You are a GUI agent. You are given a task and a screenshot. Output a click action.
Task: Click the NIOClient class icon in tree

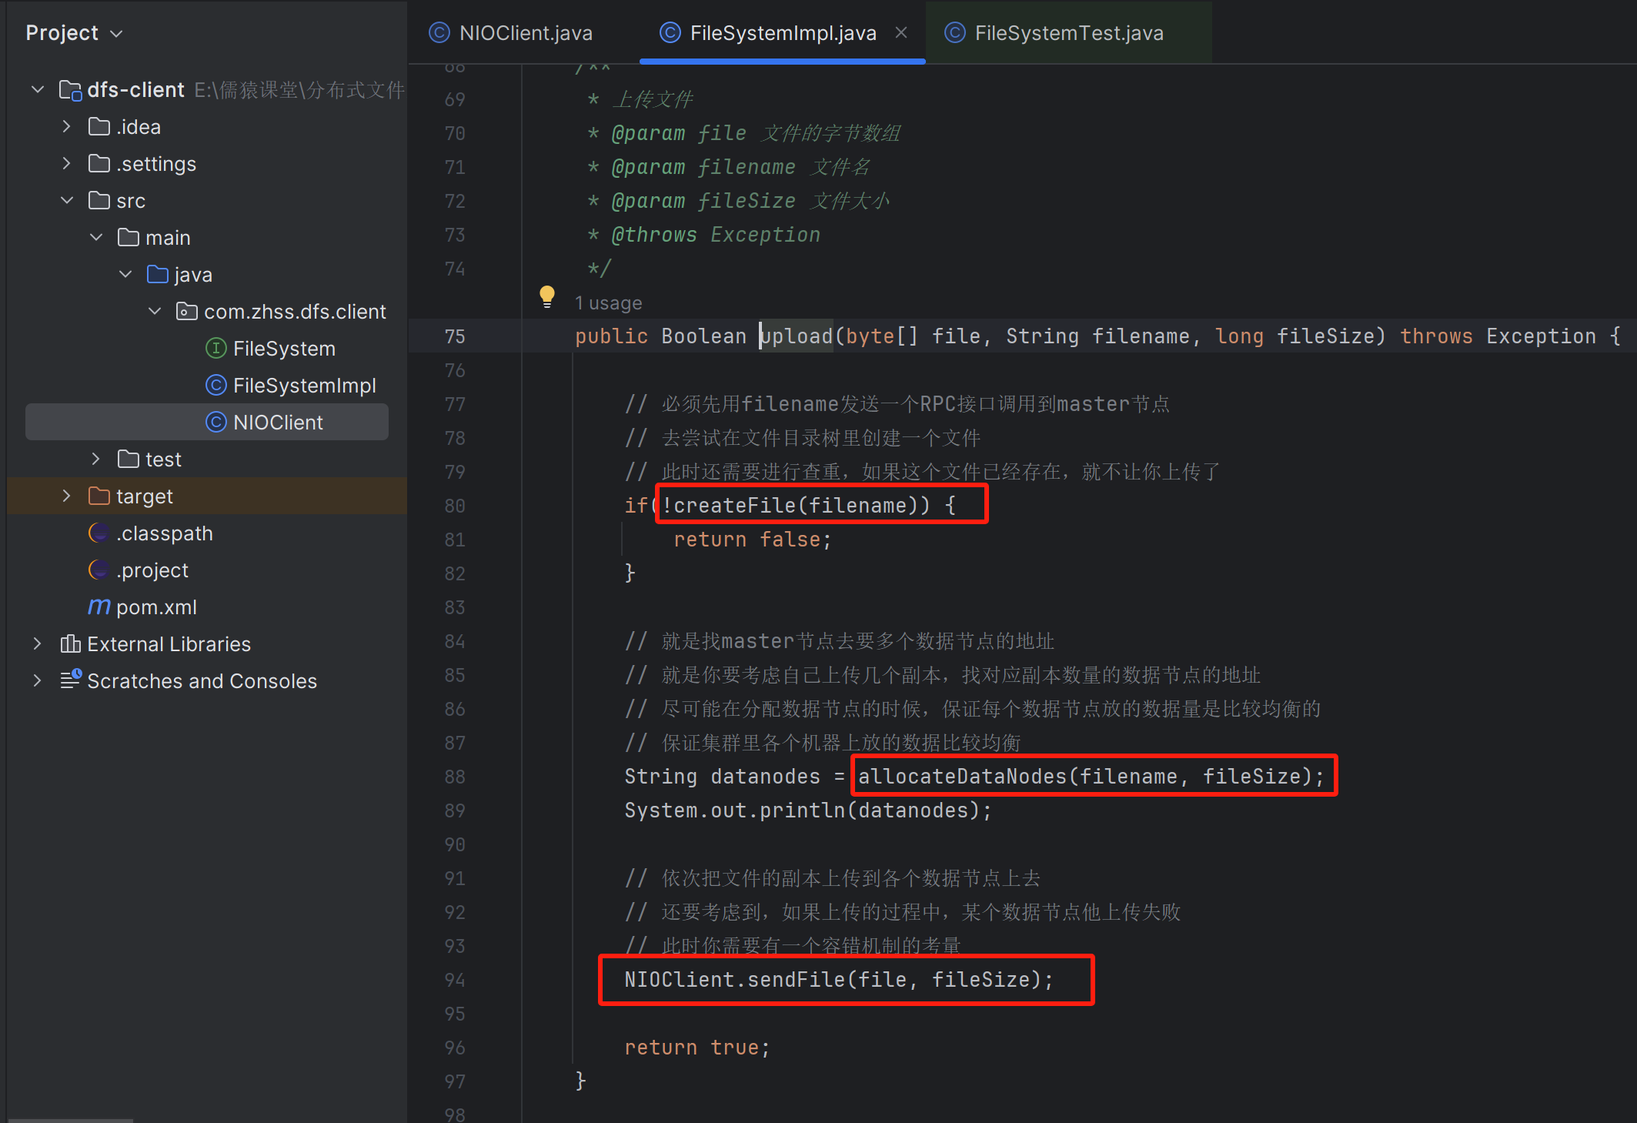[x=216, y=423]
